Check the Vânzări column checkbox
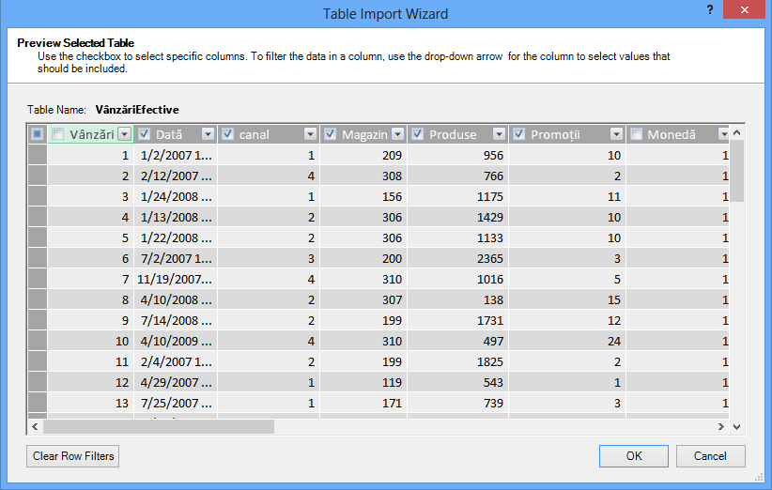 (x=58, y=134)
